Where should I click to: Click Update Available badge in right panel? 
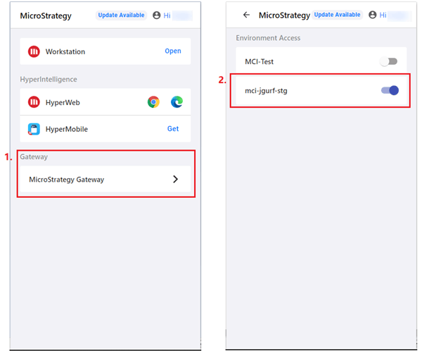(337, 15)
